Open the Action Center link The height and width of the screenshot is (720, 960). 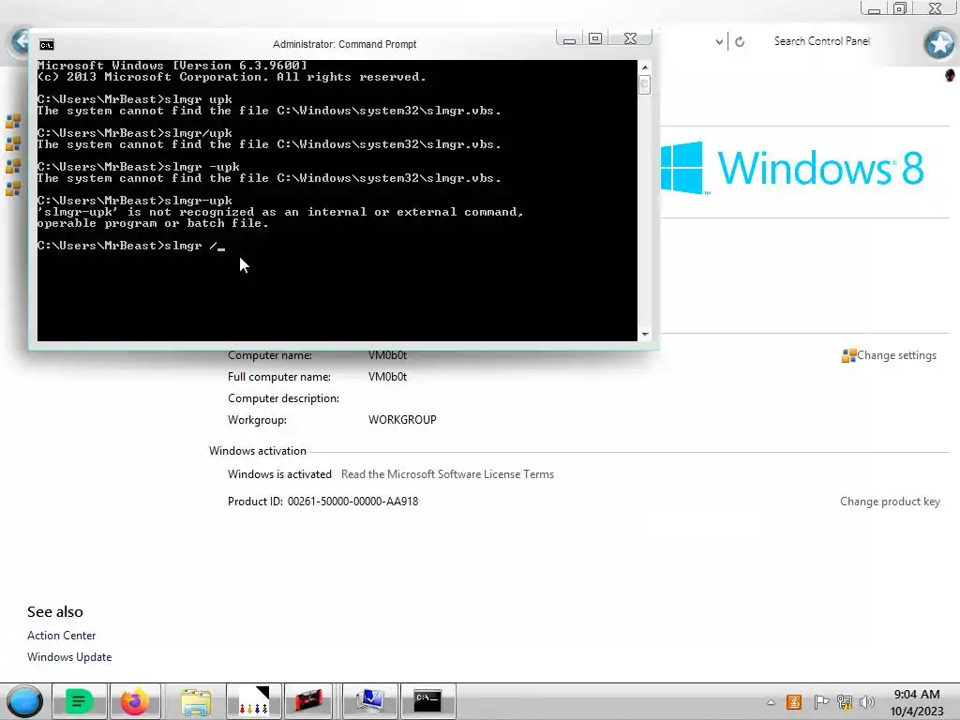[x=61, y=636]
